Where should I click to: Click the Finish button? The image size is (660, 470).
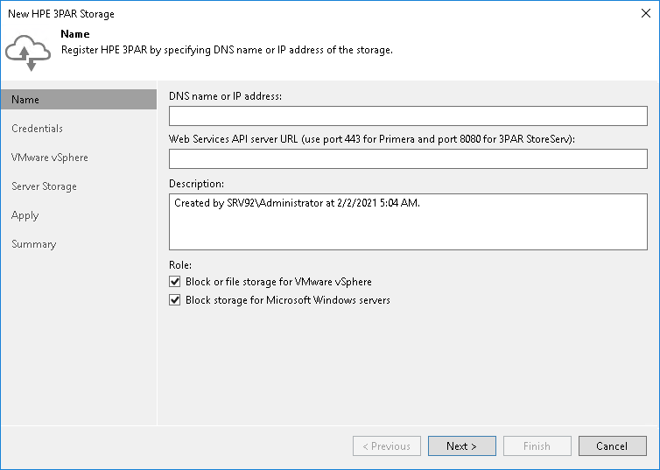537,446
